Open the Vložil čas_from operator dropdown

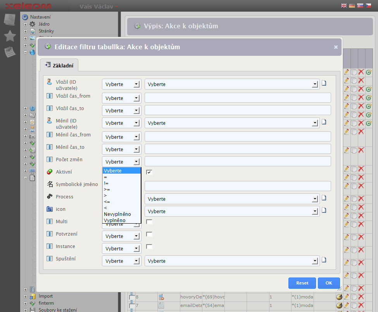121,98
